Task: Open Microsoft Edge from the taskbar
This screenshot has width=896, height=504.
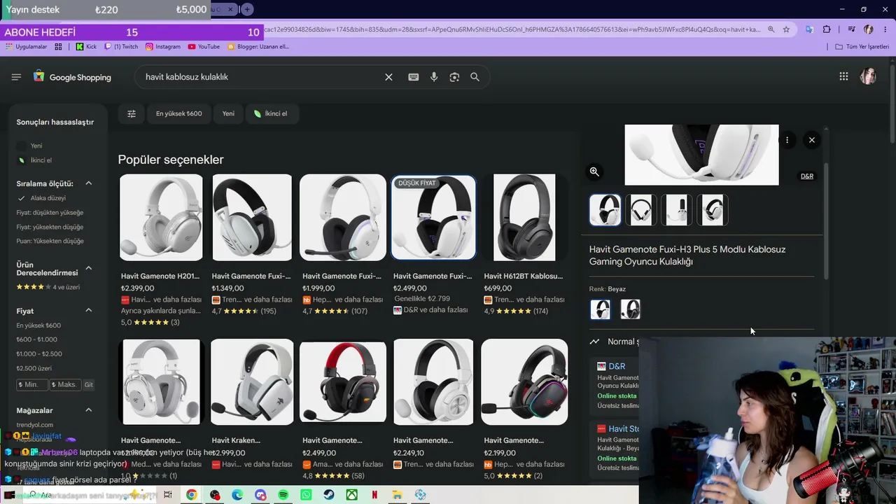Action: 237,495
